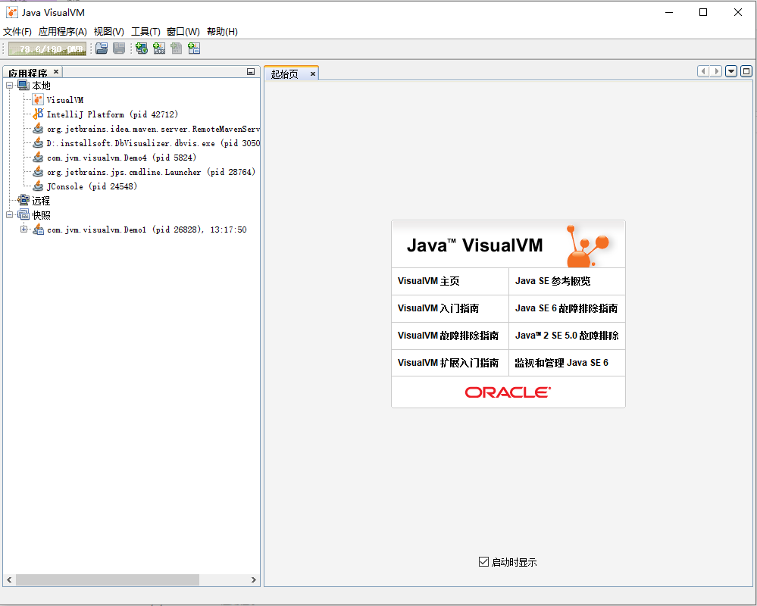Open the document list dropdown arrow
This screenshot has width=757, height=606.
731,71
